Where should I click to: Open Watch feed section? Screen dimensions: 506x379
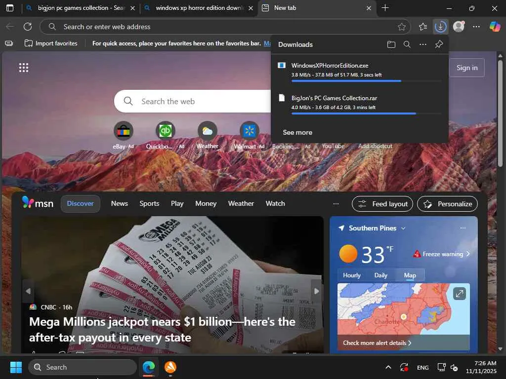(275, 204)
